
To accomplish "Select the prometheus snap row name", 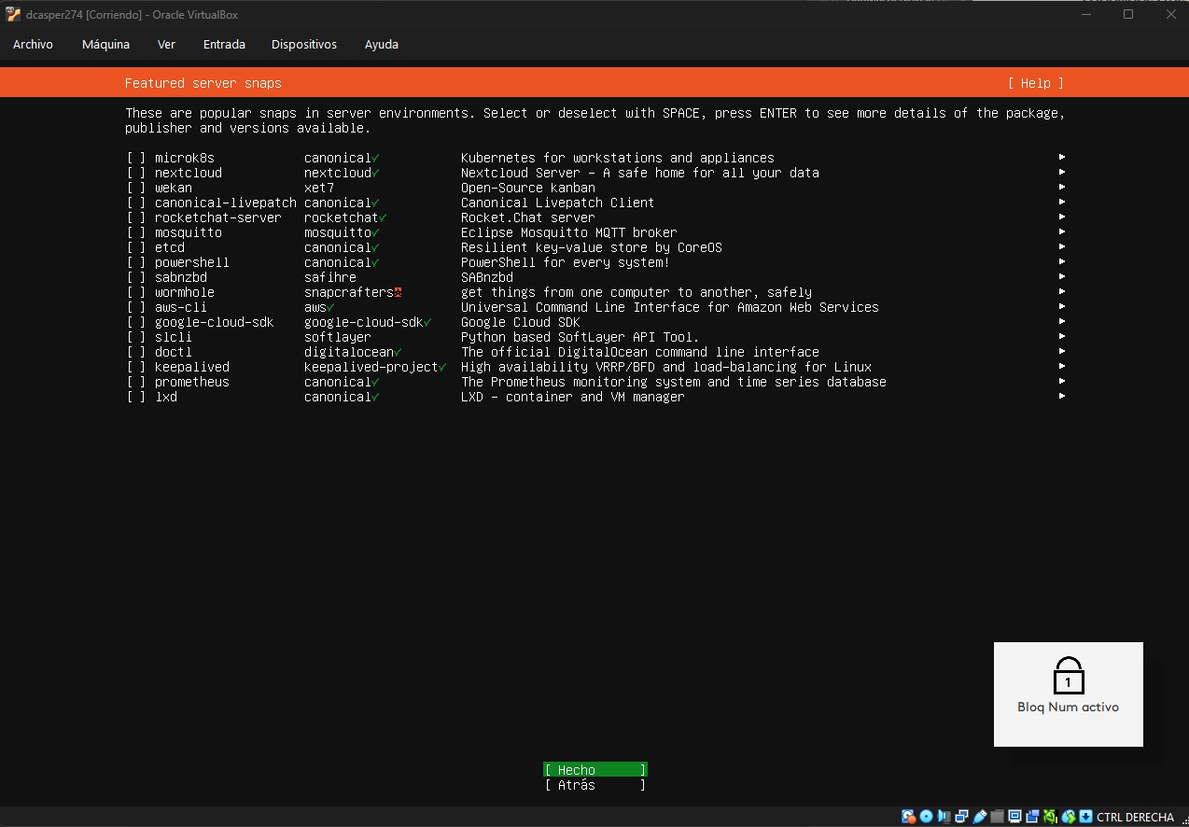I will point(191,382).
